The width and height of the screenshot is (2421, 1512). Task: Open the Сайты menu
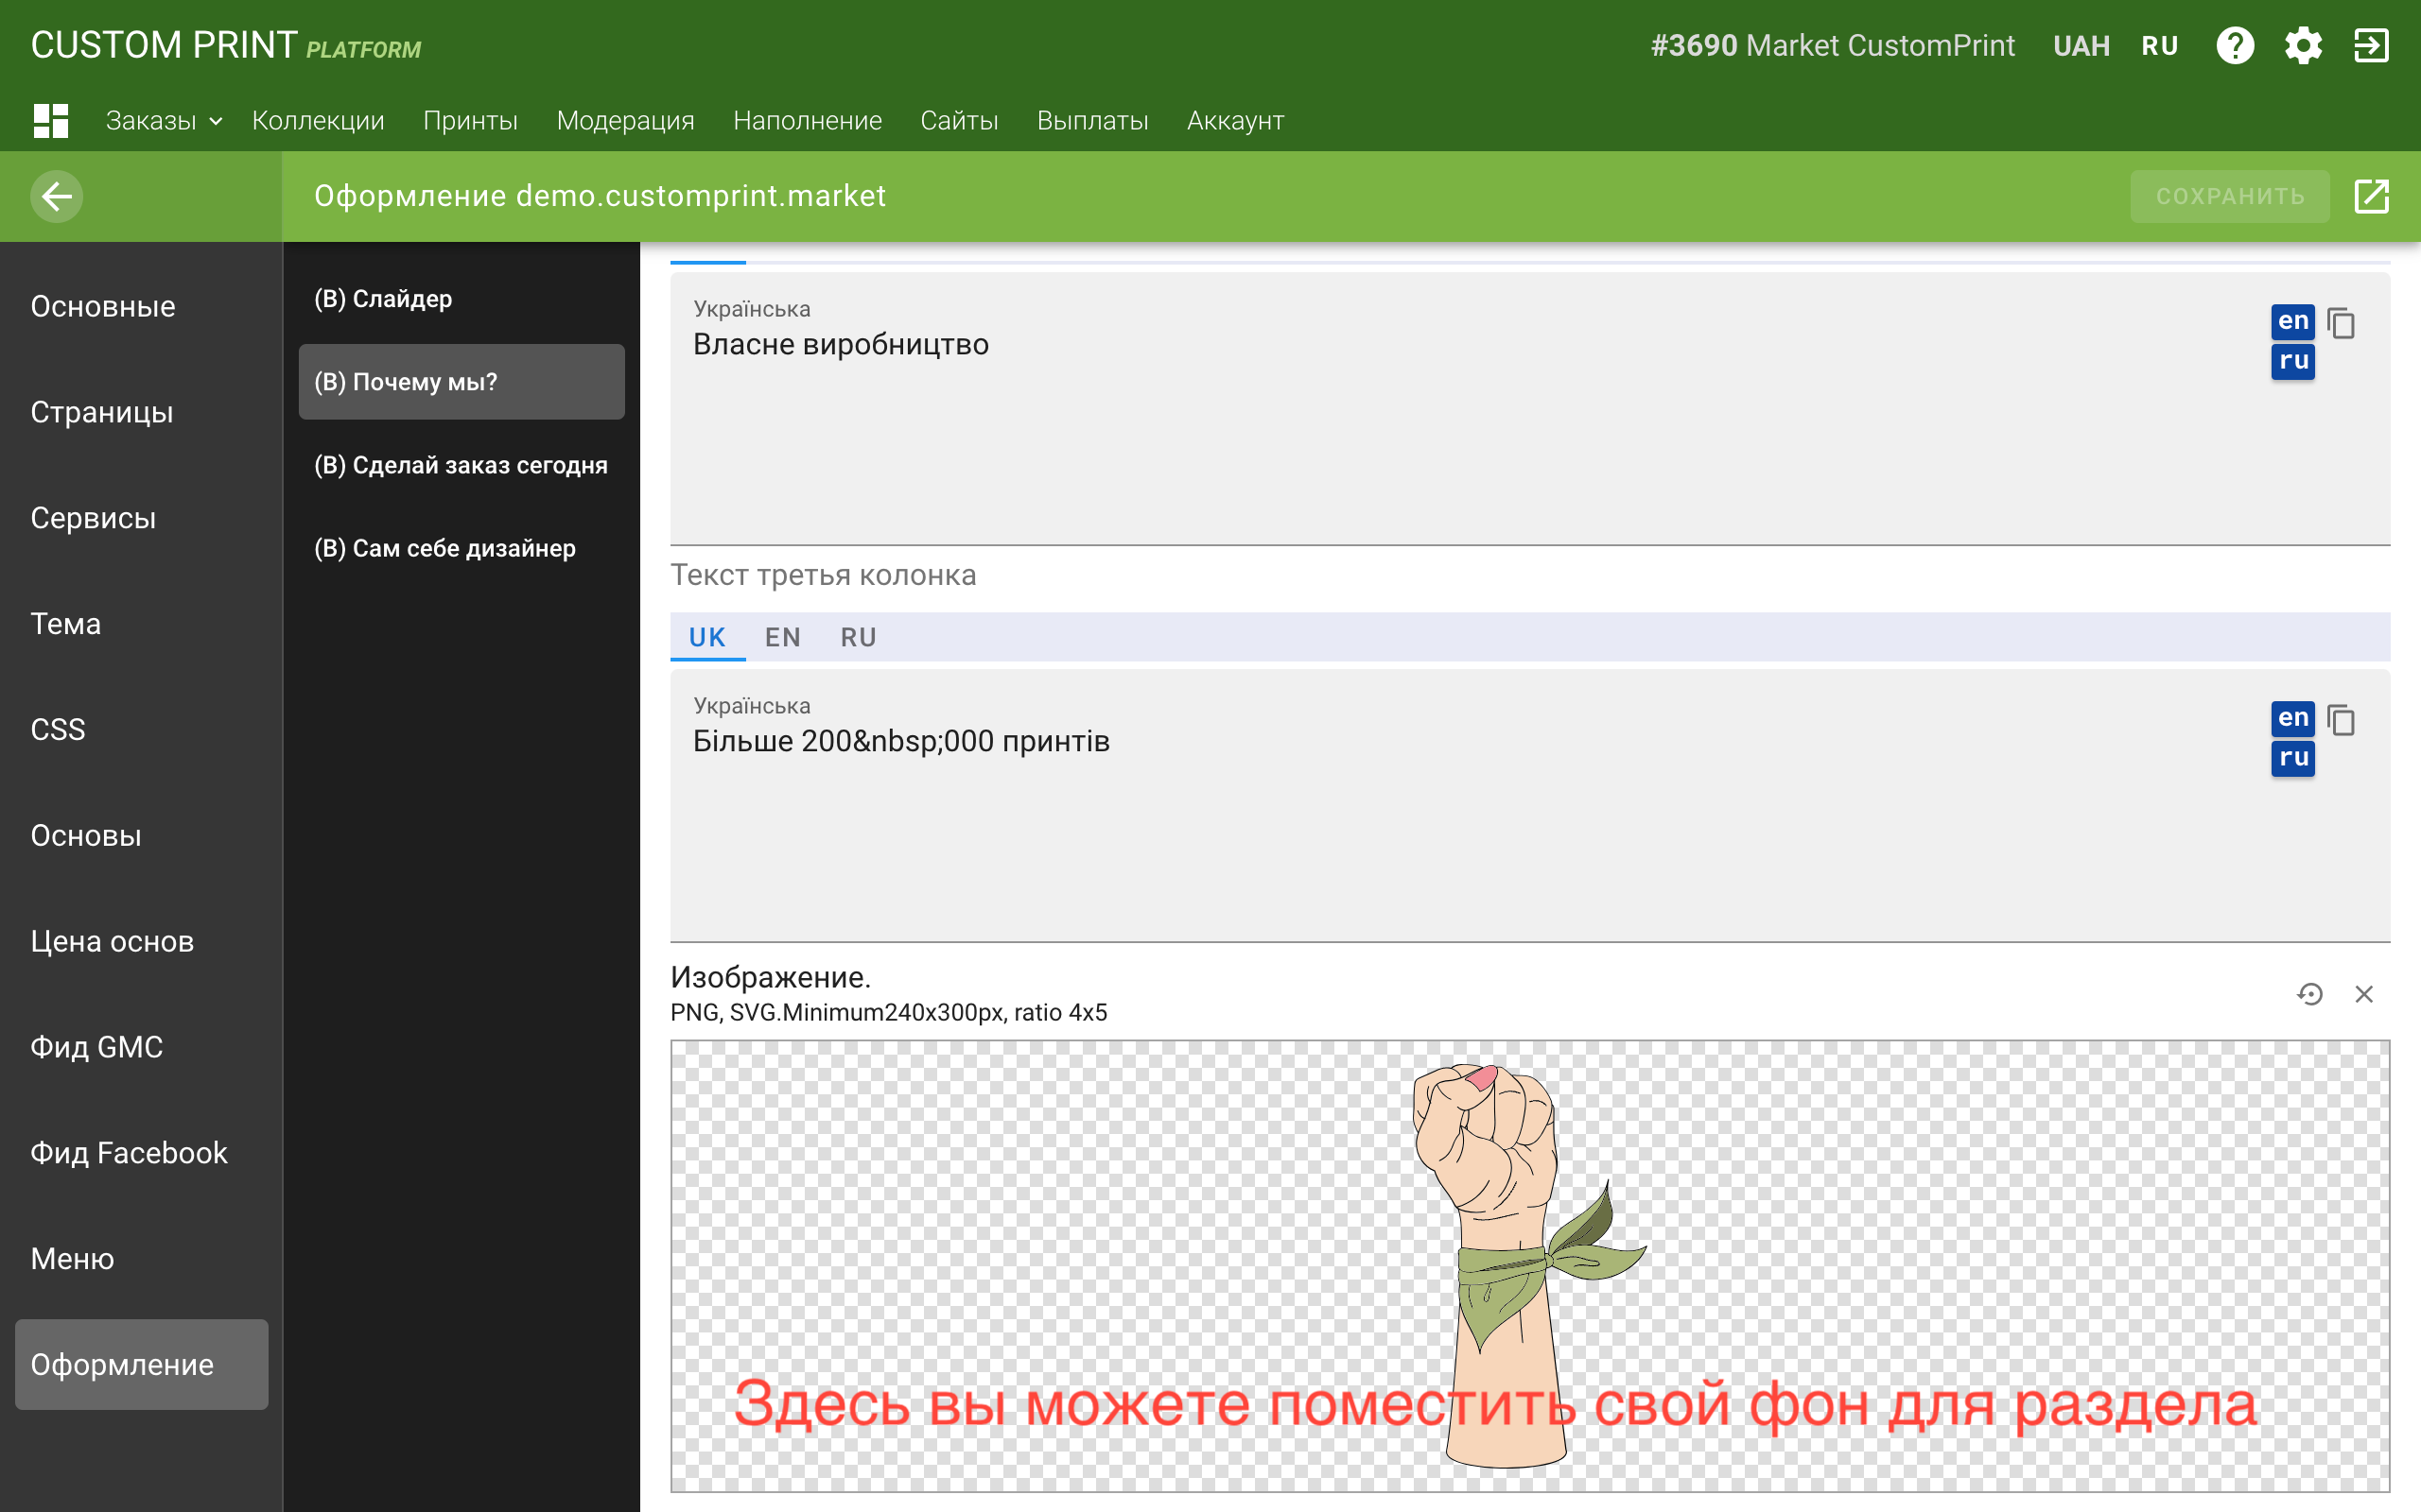point(959,120)
